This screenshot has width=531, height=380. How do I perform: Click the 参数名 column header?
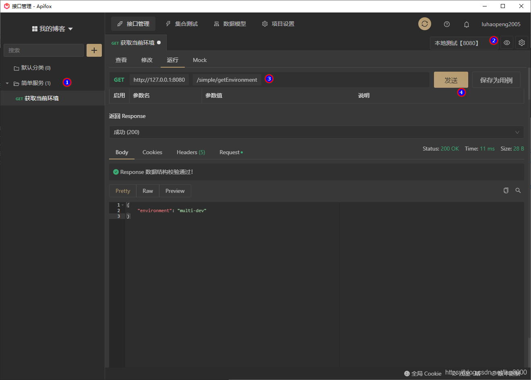click(x=141, y=95)
